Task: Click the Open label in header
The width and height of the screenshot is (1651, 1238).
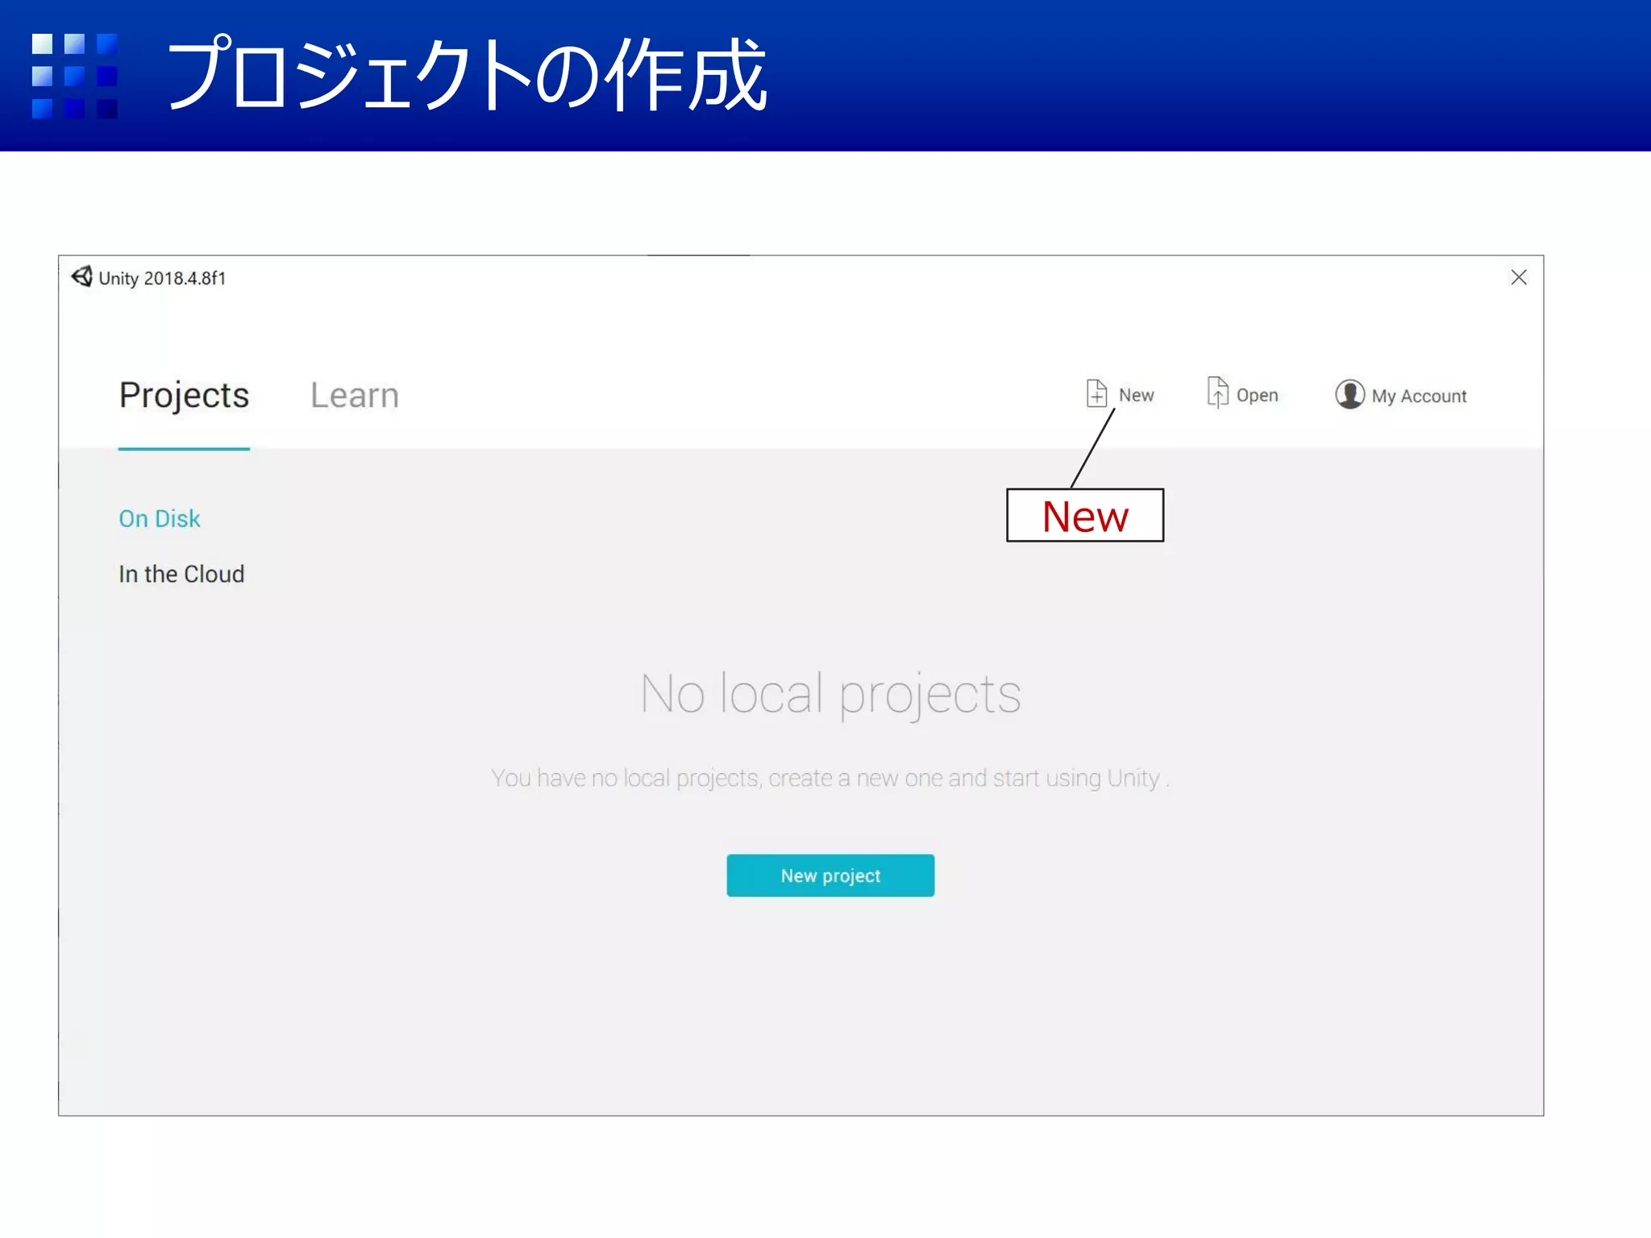Action: click(x=1257, y=396)
